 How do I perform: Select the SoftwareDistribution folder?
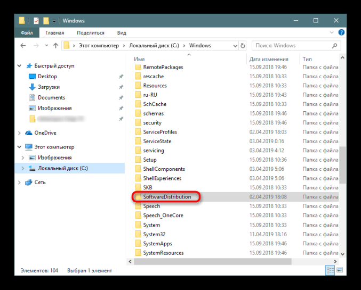(167, 197)
